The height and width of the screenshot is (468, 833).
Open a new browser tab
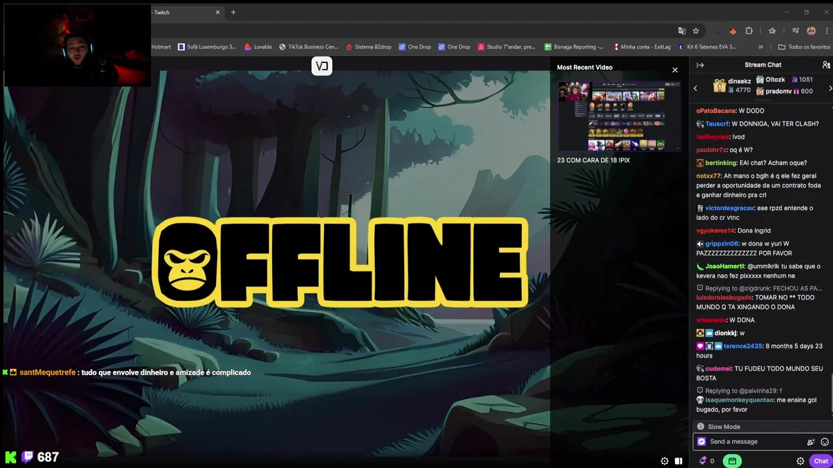tap(233, 12)
